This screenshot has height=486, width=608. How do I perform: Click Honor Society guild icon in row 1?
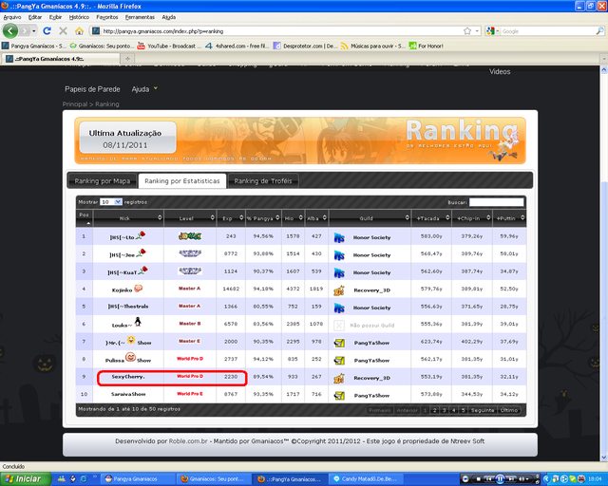pyautogui.click(x=339, y=237)
